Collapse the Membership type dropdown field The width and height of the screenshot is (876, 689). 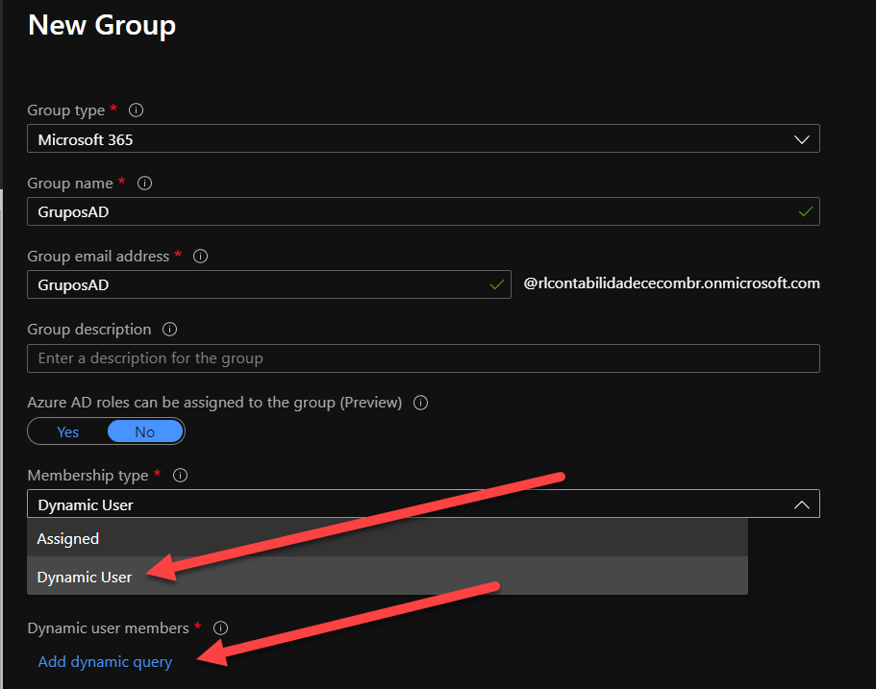(x=423, y=504)
